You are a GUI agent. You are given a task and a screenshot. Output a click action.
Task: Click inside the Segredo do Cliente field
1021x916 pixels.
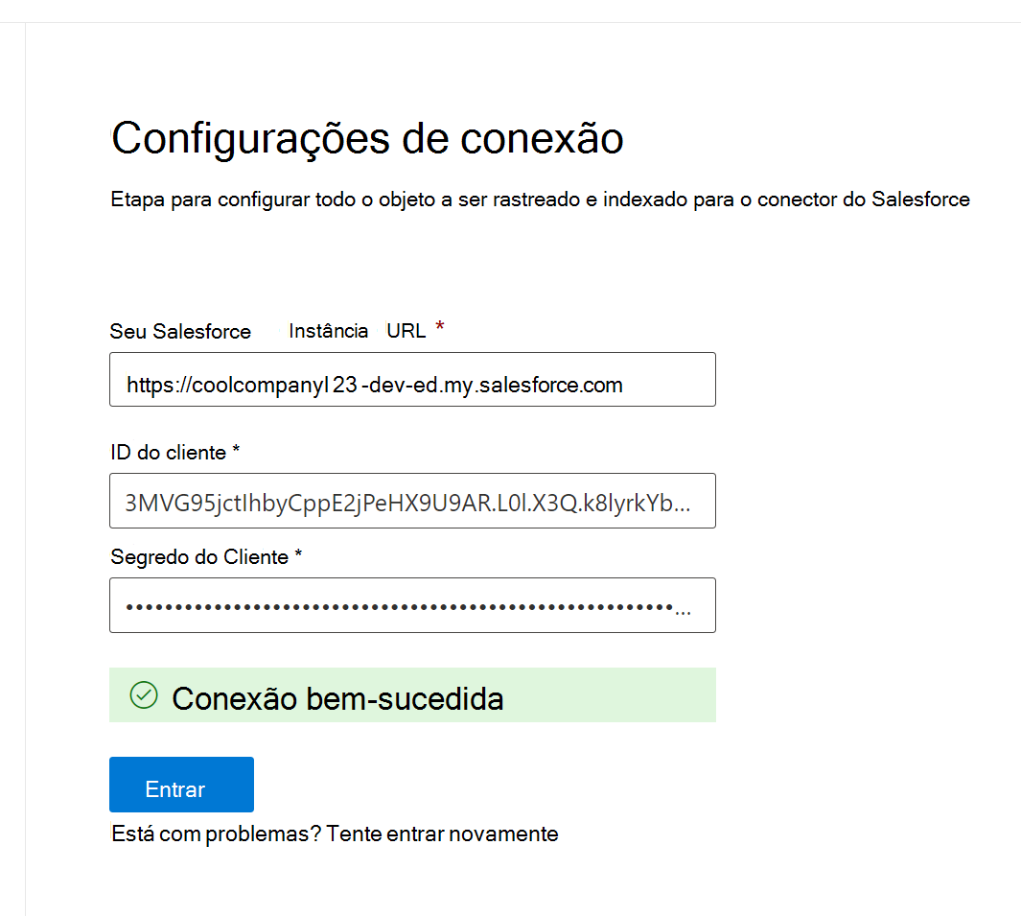click(x=412, y=605)
